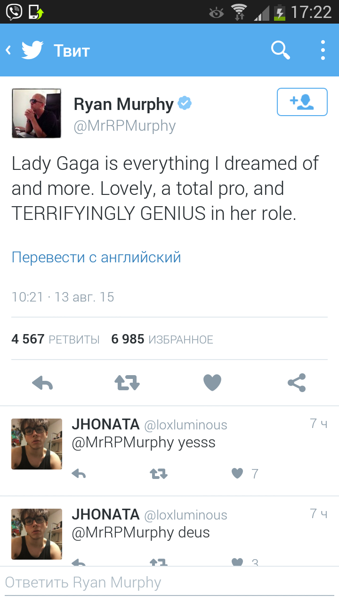Open the Viber notification in the status bar
Image resolution: width=339 pixels, height=604 pixels.
[14, 12]
